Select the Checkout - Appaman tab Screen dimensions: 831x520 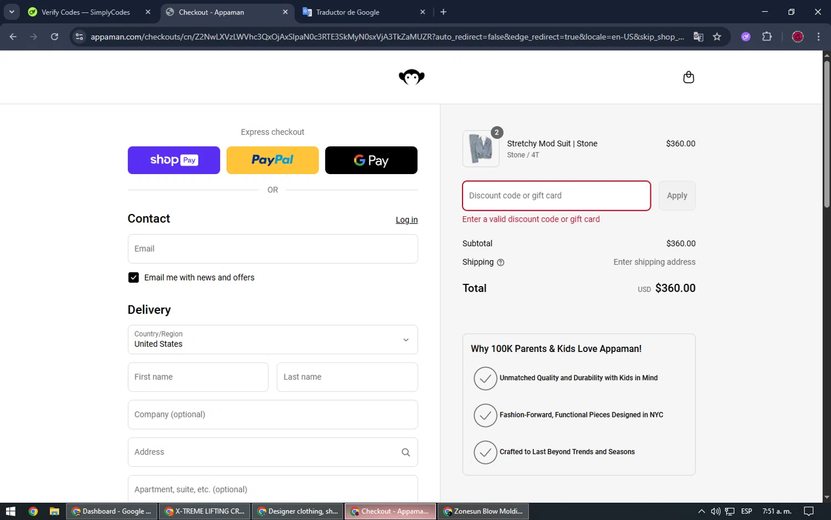pos(227,12)
